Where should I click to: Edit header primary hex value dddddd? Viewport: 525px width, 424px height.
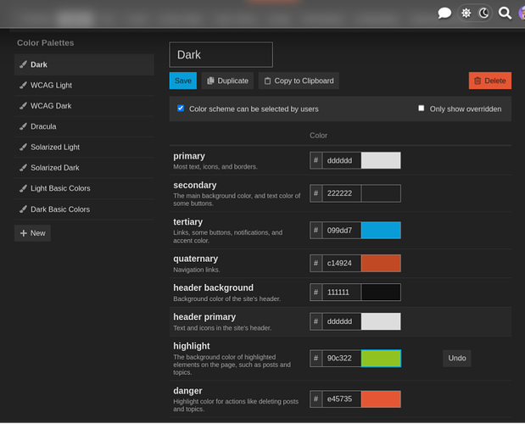[342, 321]
